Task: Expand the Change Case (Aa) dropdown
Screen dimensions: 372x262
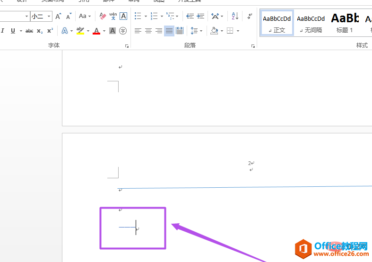Action: point(85,16)
